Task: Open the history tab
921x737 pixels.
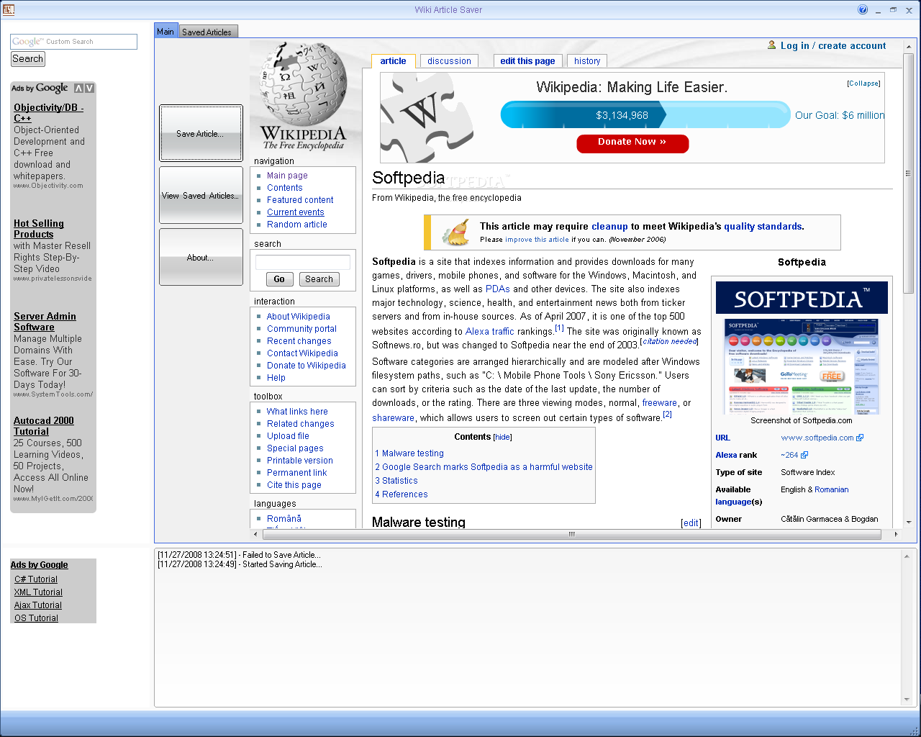Action: point(587,61)
